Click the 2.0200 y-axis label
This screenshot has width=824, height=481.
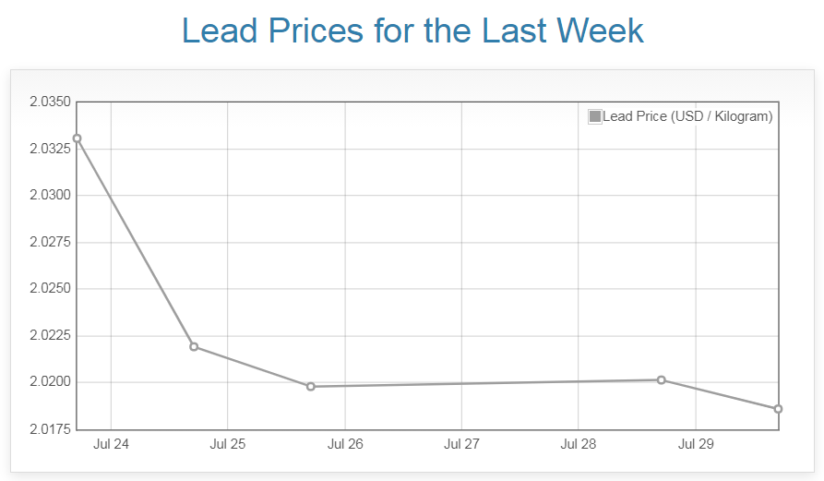tap(50, 381)
